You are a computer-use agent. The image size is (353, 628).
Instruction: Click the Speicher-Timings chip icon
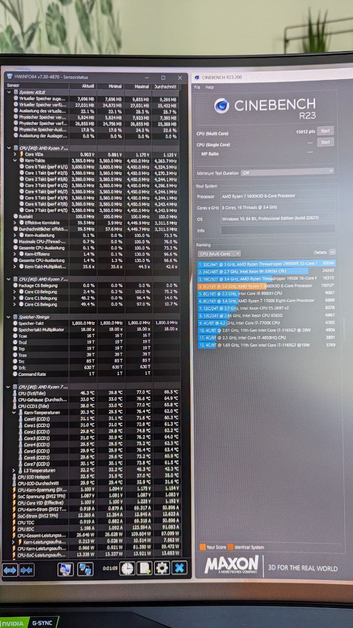[16, 317]
